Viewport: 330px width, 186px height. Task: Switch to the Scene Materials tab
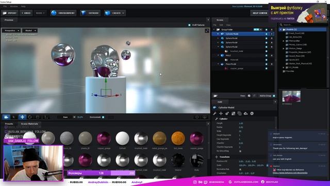click(x=29, y=124)
